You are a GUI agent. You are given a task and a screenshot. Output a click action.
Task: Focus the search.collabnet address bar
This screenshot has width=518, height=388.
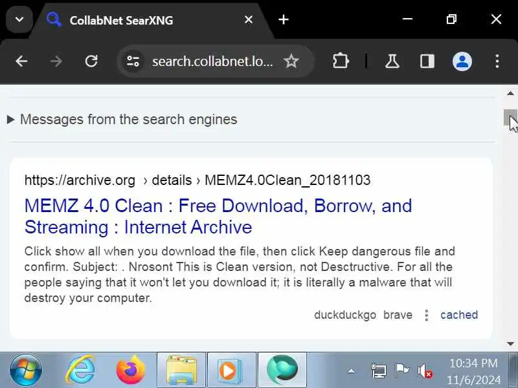point(212,61)
